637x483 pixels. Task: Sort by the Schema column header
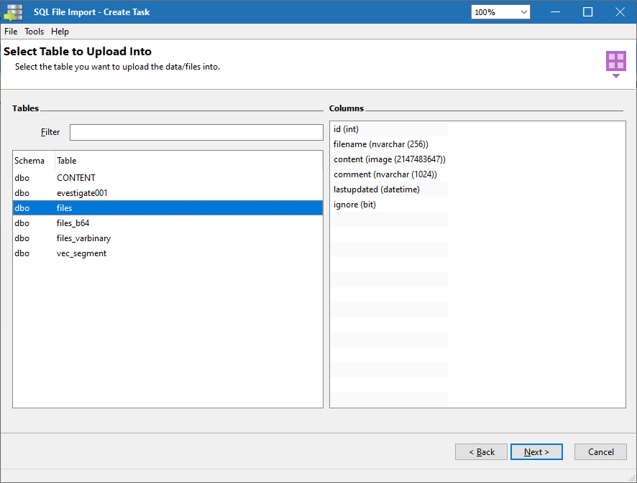click(x=29, y=161)
